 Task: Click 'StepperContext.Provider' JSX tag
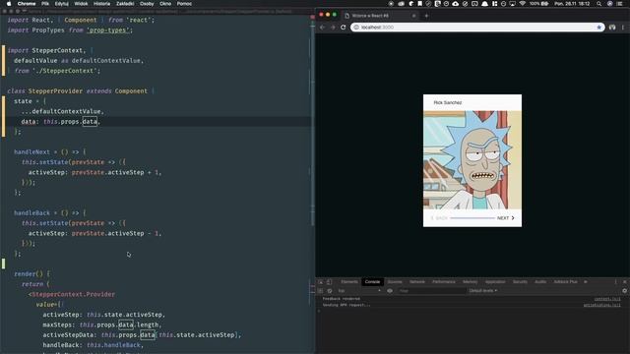coord(73,295)
